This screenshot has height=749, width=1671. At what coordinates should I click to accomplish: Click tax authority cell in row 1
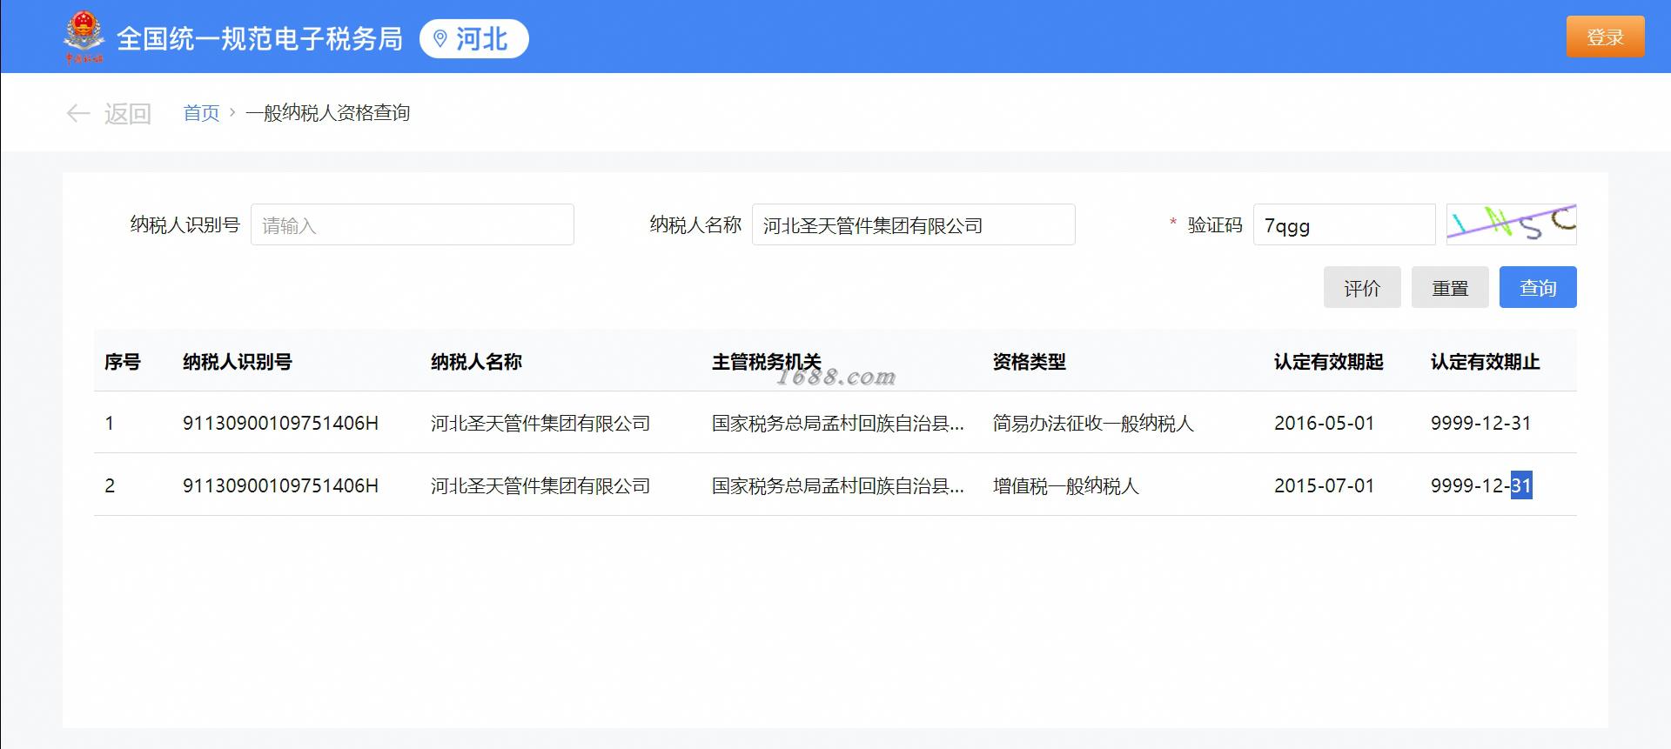pyautogui.click(x=838, y=424)
